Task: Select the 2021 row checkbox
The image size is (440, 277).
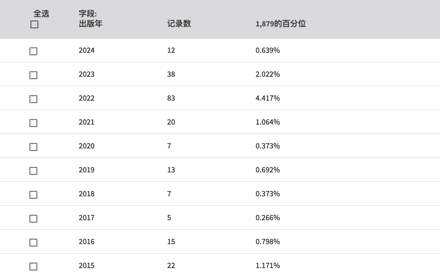Action: click(33, 123)
